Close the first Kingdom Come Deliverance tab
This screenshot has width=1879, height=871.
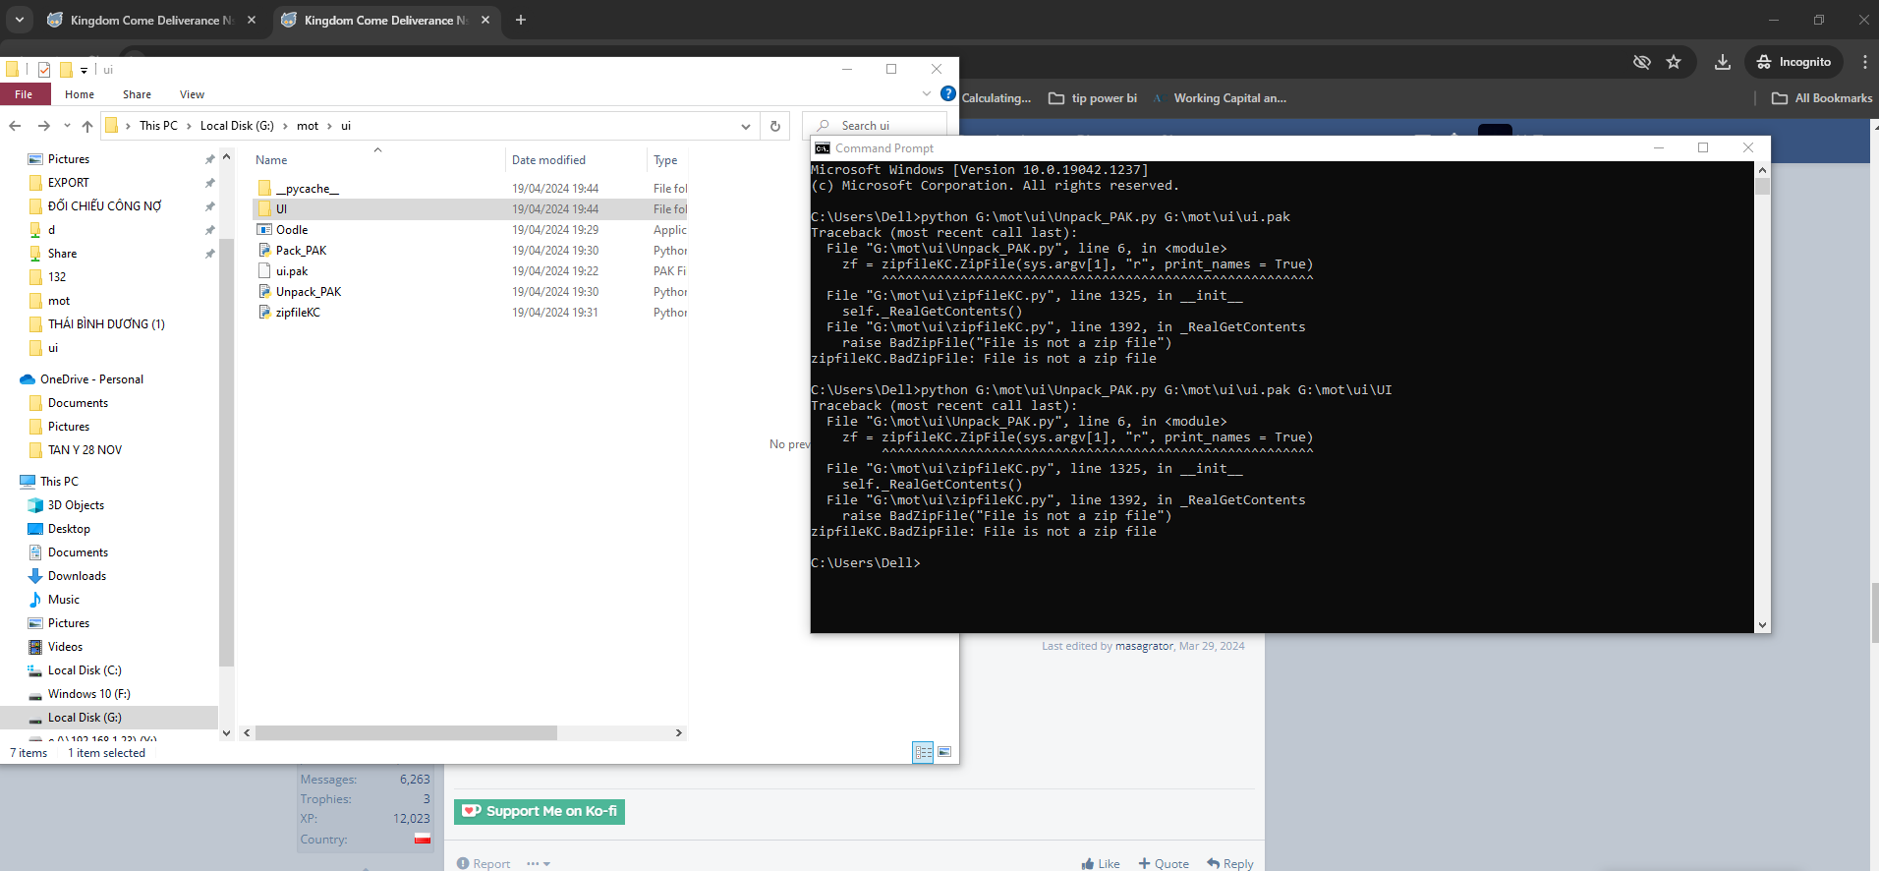(x=252, y=20)
